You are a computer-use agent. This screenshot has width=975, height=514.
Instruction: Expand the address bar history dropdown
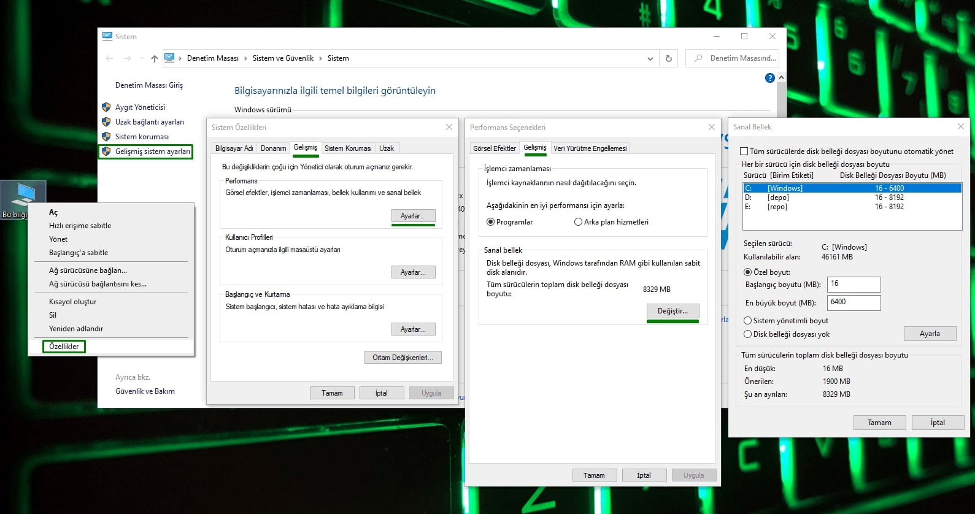pyautogui.click(x=650, y=59)
